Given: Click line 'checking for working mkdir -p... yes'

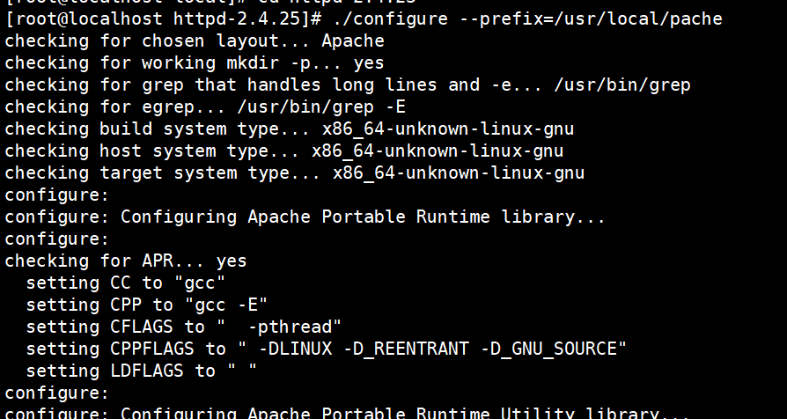Looking at the screenshot, I should click(195, 62).
